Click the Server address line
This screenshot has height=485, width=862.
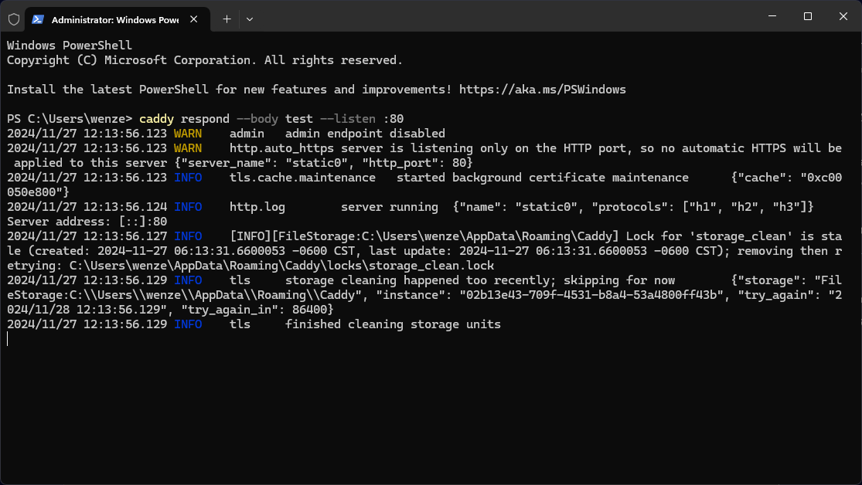87,222
